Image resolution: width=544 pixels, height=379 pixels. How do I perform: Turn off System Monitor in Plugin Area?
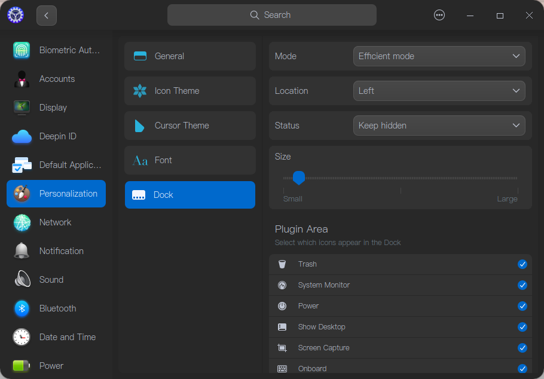click(x=522, y=285)
